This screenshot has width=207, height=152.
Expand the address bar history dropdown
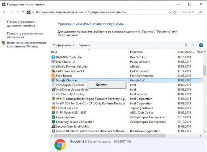pos(170,12)
